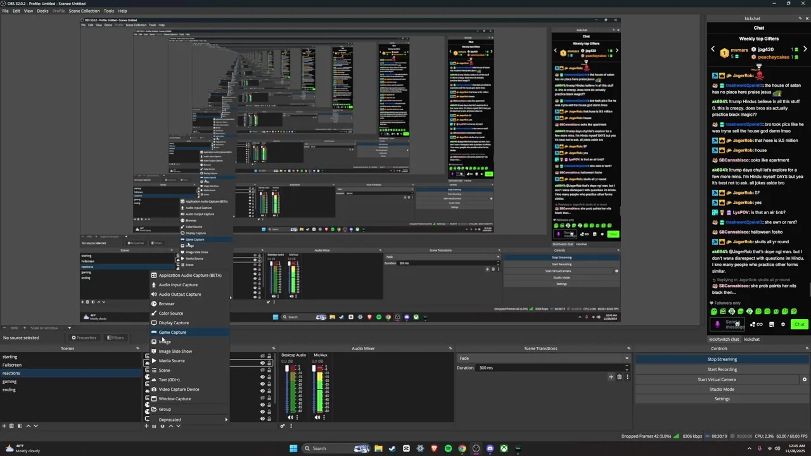
Task: Move scene down with Scenes arrow icon
Action: [35, 426]
